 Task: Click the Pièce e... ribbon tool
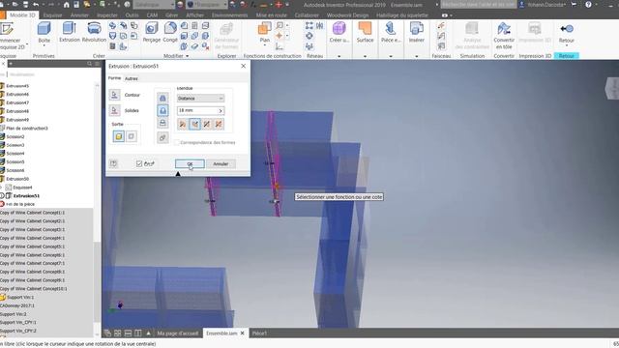coord(391,32)
